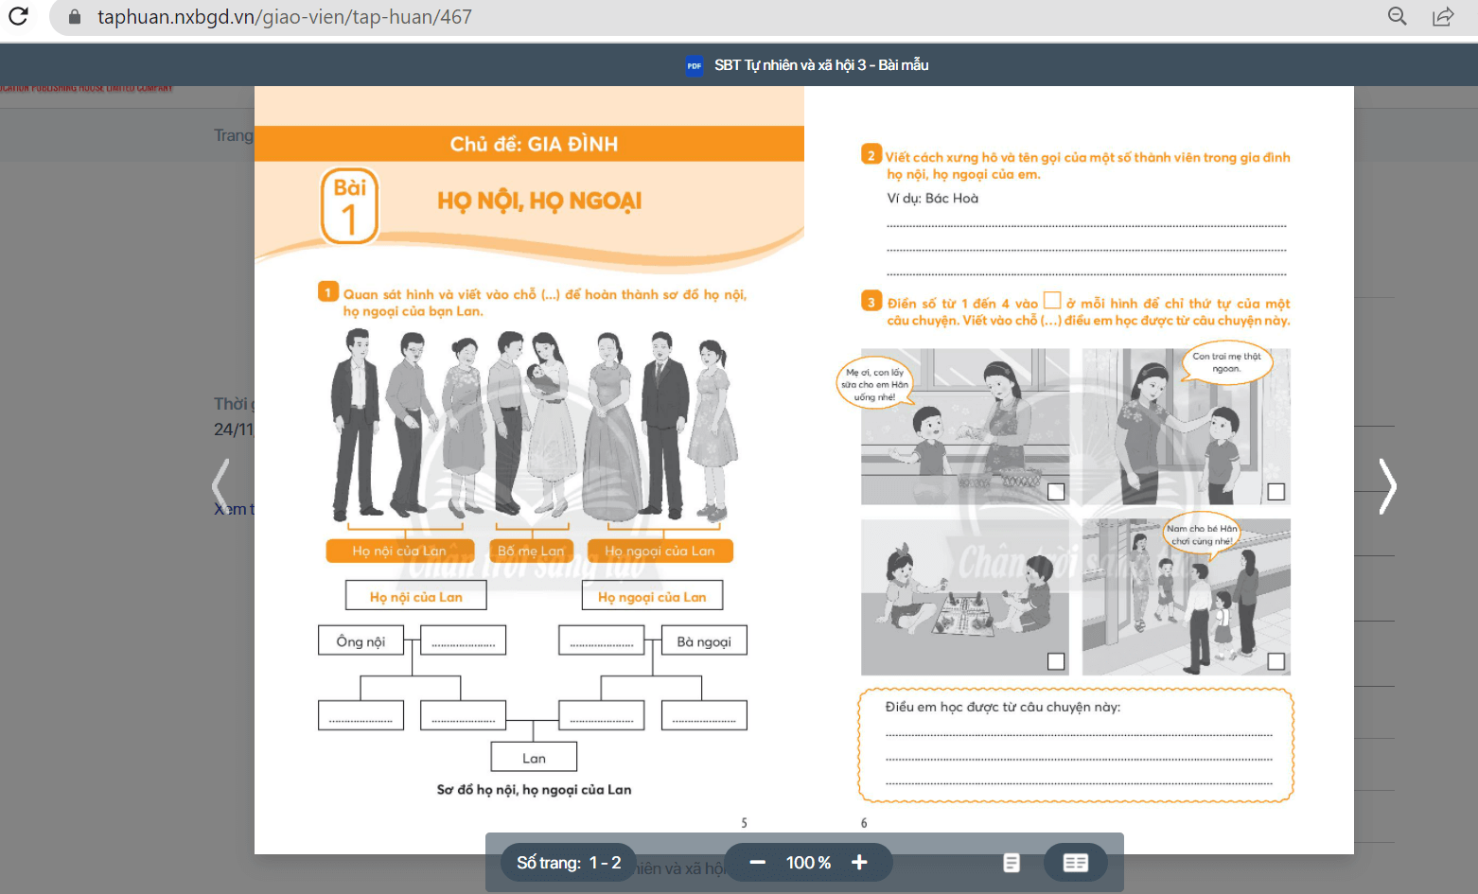The height and width of the screenshot is (894, 1478).
Task: Zoom out with the minus button
Action: (757, 862)
